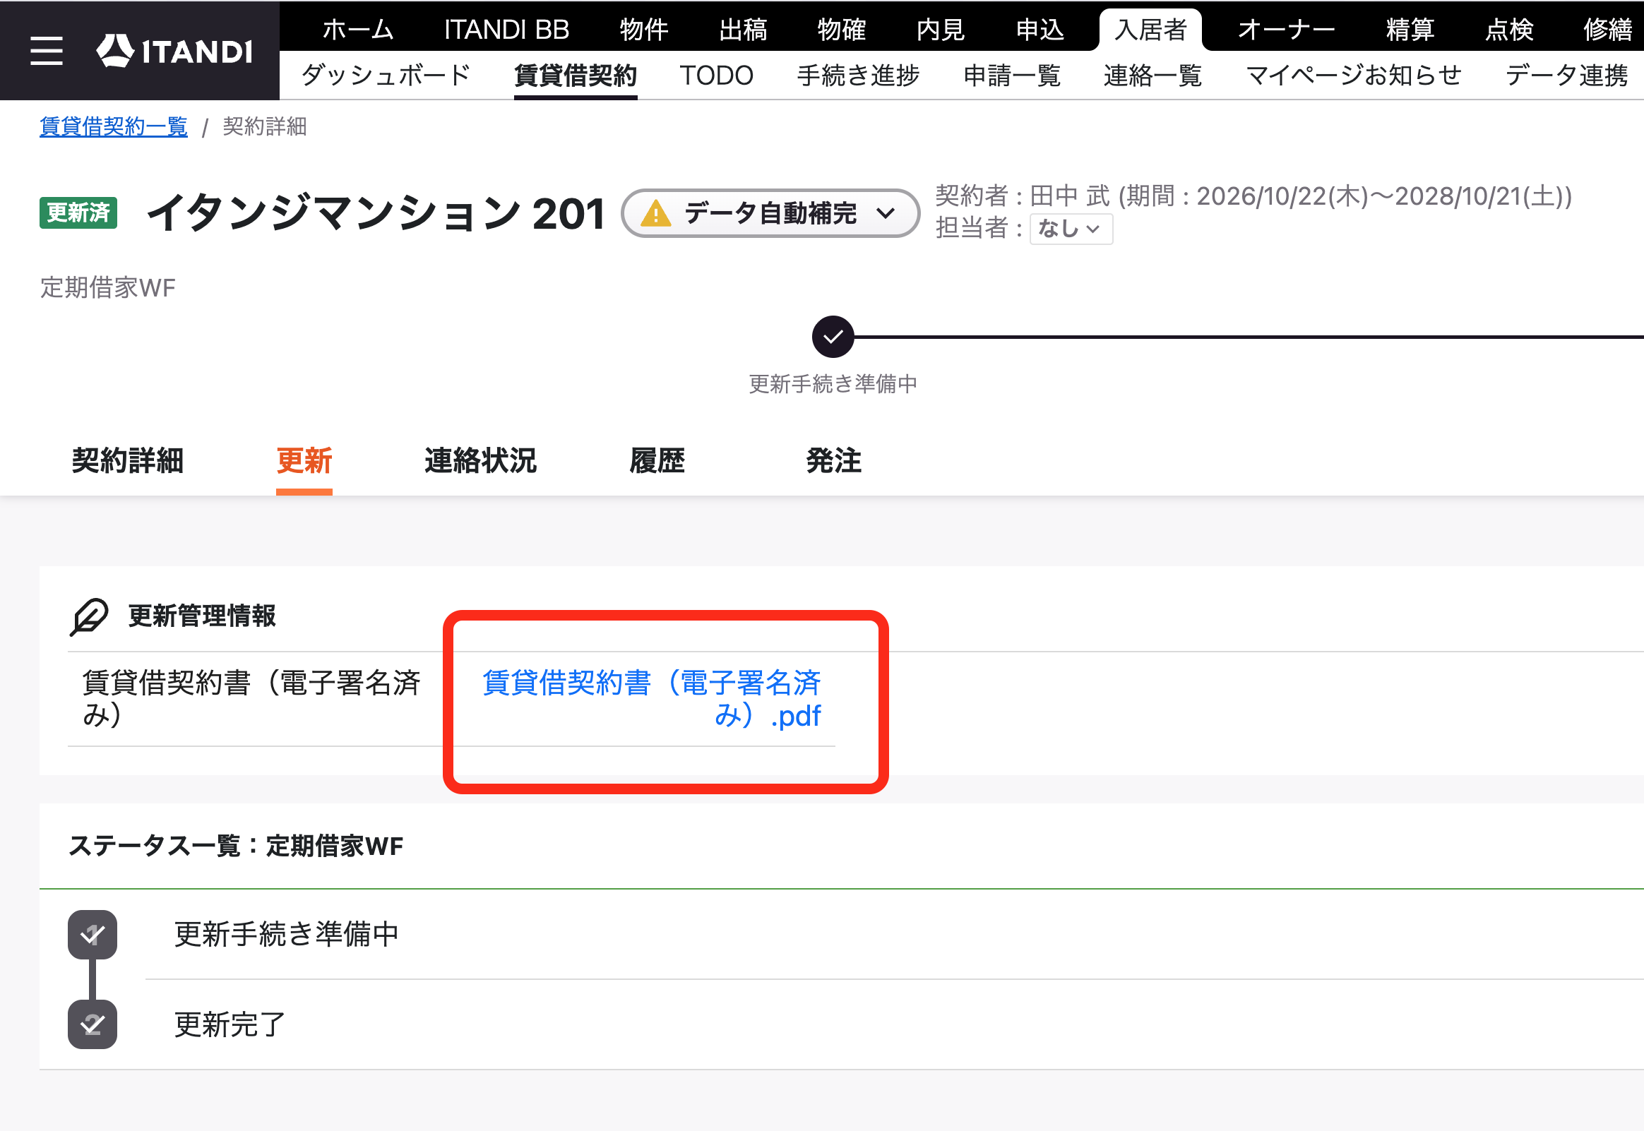Go to the 精算 menu
The image size is (1644, 1131).
(x=1410, y=30)
